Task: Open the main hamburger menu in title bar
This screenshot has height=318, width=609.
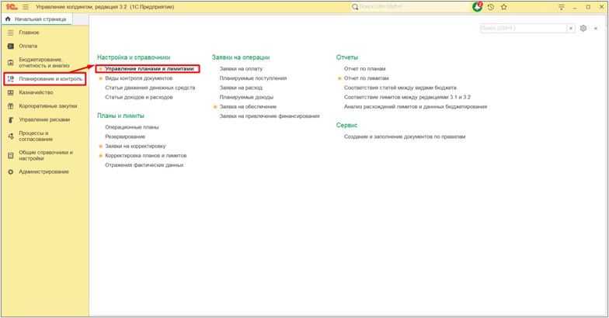Action: tap(26, 6)
